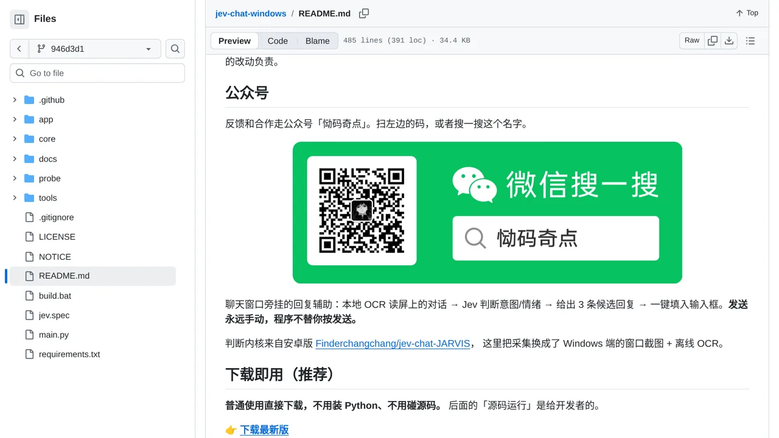Screen dimensions: 779x438
Task: Go back using the left arrow button
Action: point(19,49)
